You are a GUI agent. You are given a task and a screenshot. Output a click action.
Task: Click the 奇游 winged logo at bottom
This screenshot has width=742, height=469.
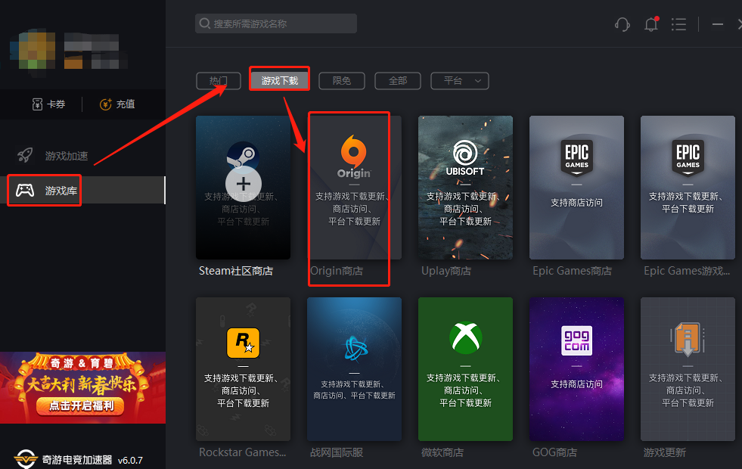coord(26,459)
